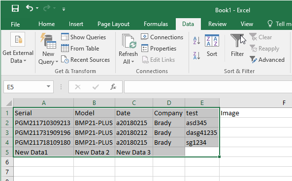Sort Z to A descending icon
This screenshot has height=181, width=292.
tap(196, 55)
